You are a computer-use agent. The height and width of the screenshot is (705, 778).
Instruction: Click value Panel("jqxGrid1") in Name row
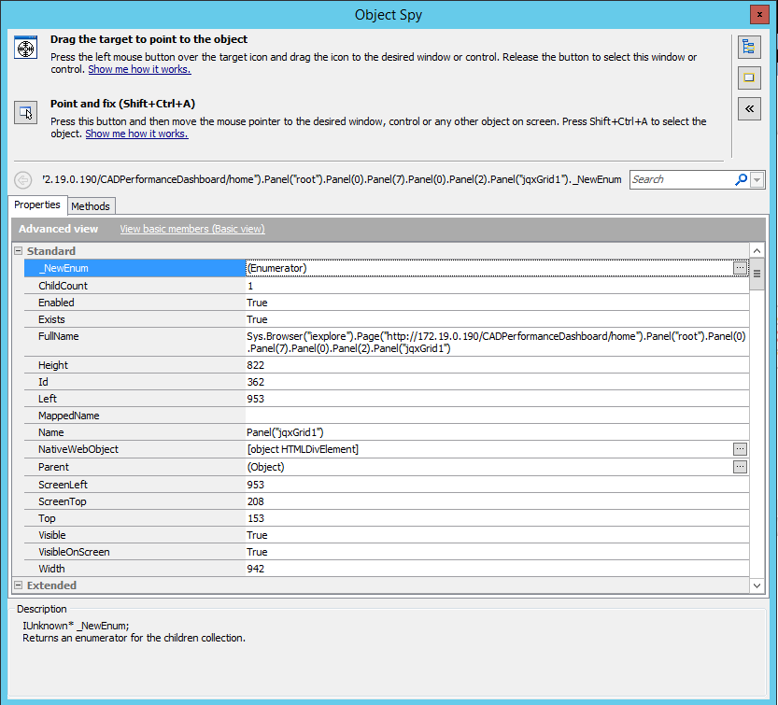(x=285, y=432)
